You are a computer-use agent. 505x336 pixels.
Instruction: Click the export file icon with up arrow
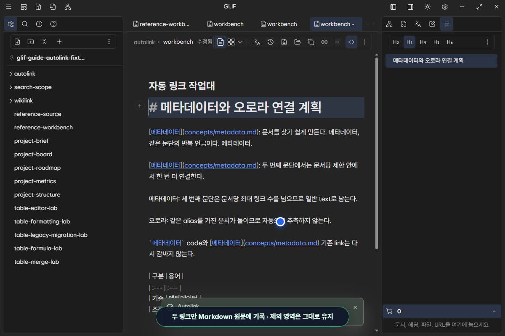coord(38,7)
